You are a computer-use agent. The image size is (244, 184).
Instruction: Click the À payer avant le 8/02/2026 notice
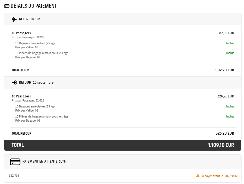(219, 176)
